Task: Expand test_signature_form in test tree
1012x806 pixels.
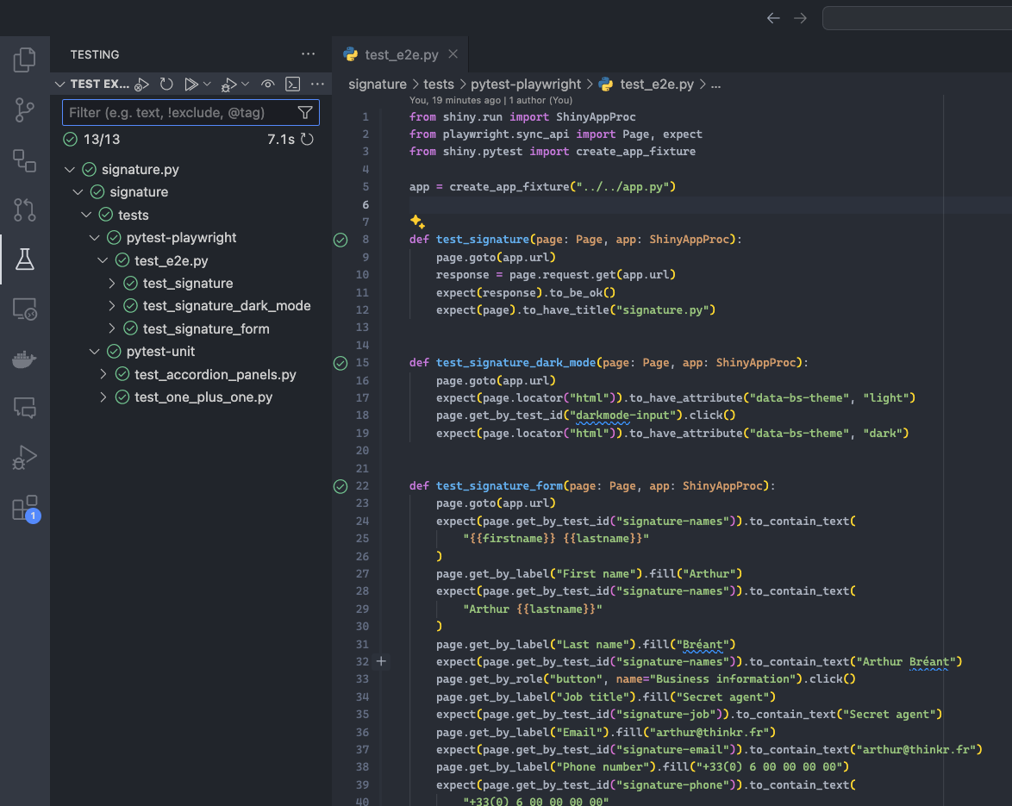Action: tap(112, 328)
